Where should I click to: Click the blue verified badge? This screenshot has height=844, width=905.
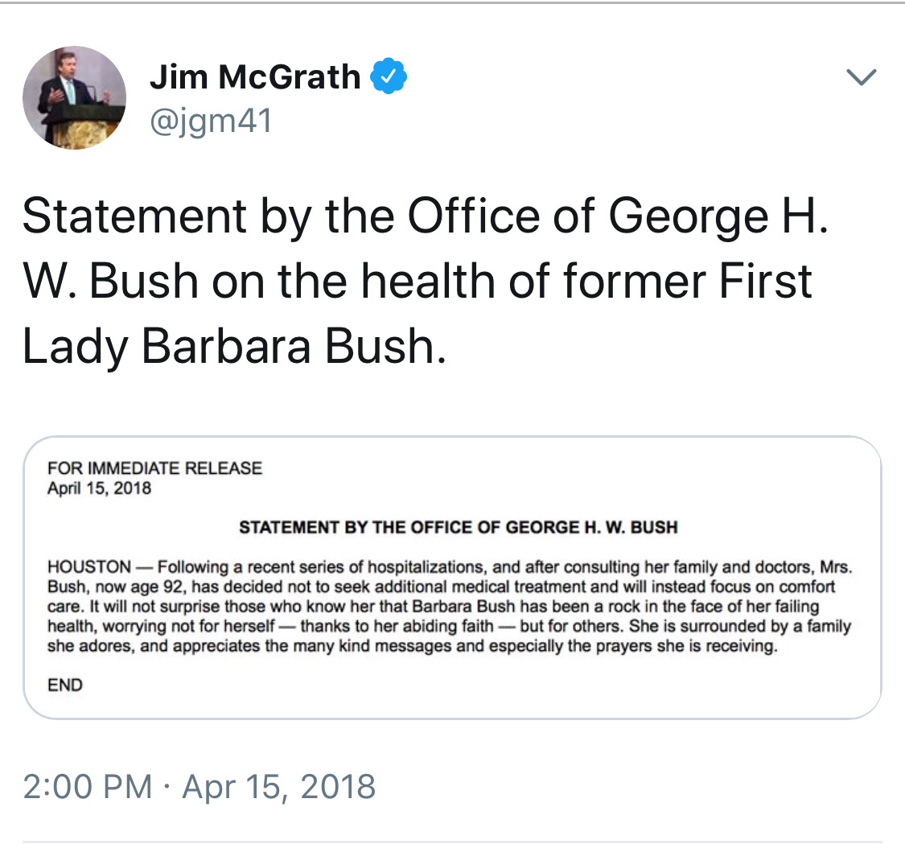[389, 78]
